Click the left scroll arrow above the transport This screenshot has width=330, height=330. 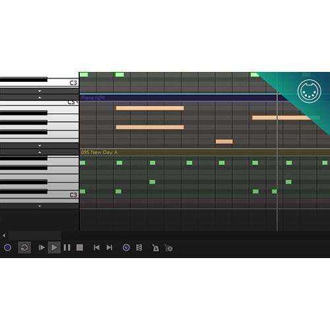pyautogui.click(x=4, y=236)
